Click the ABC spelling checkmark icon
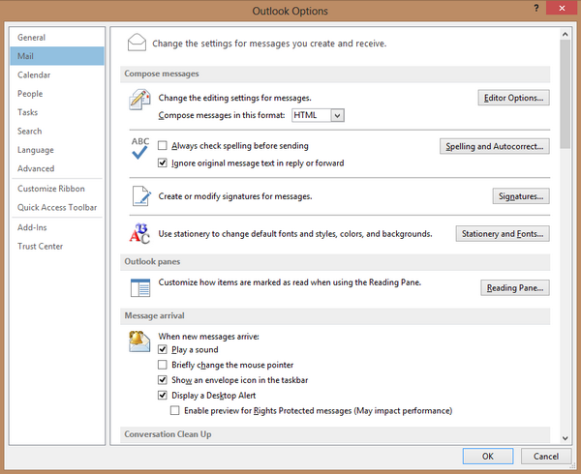The width and height of the screenshot is (581, 474). 140,148
